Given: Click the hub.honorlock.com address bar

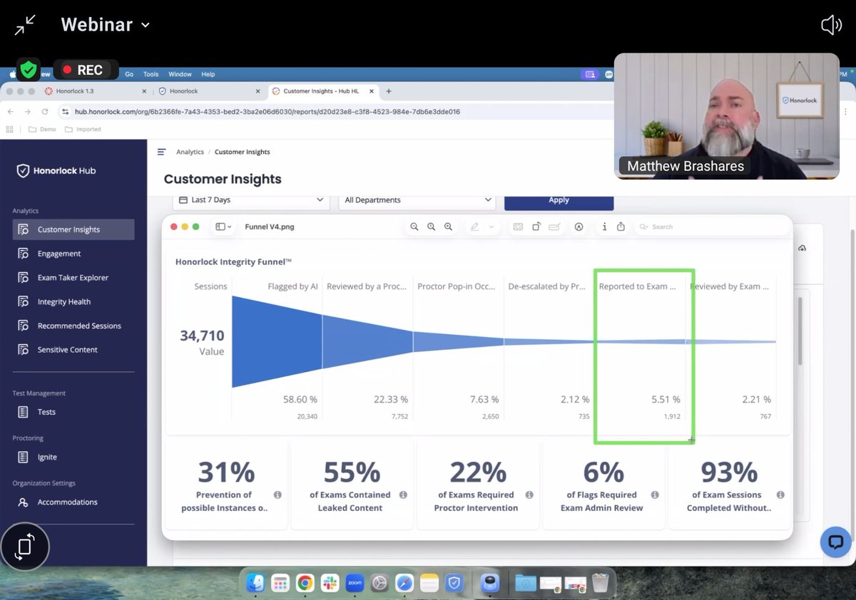Looking at the screenshot, I should (x=335, y=112).
